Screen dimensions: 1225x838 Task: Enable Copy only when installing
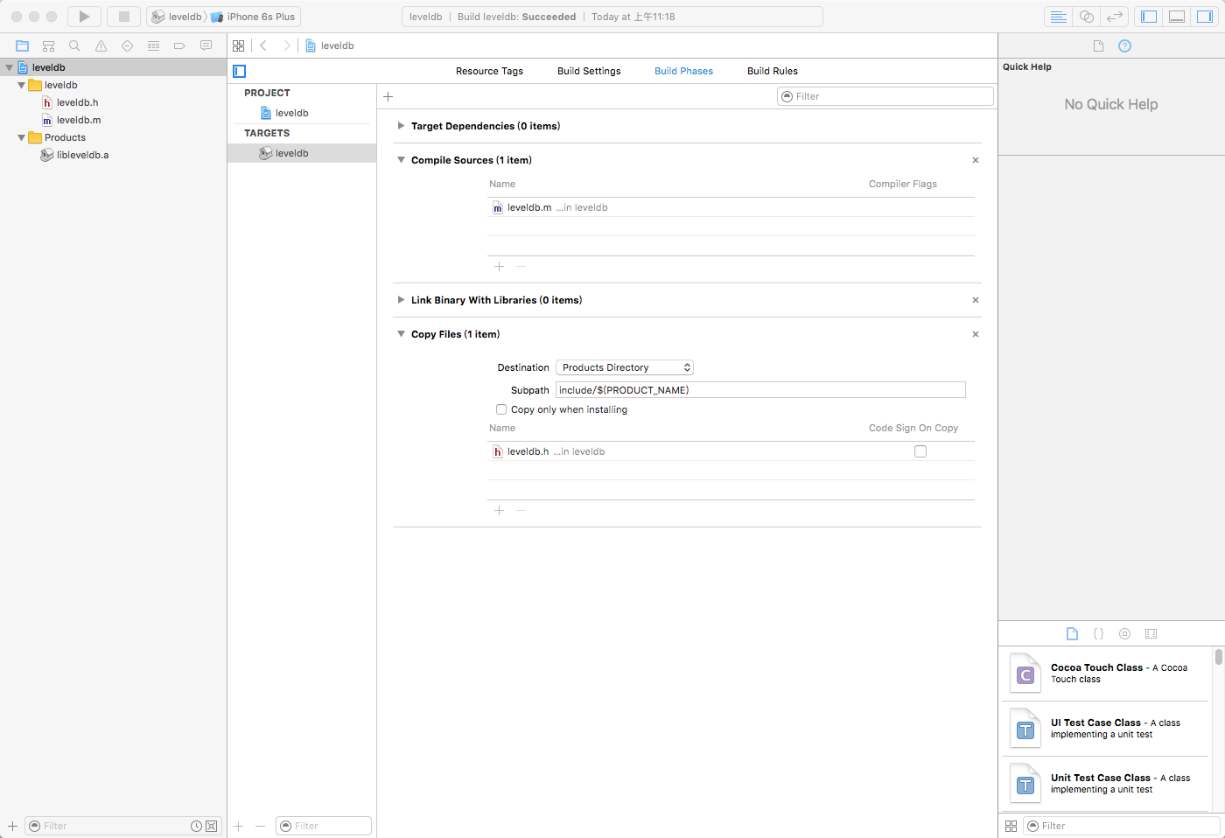pos(501,409)
